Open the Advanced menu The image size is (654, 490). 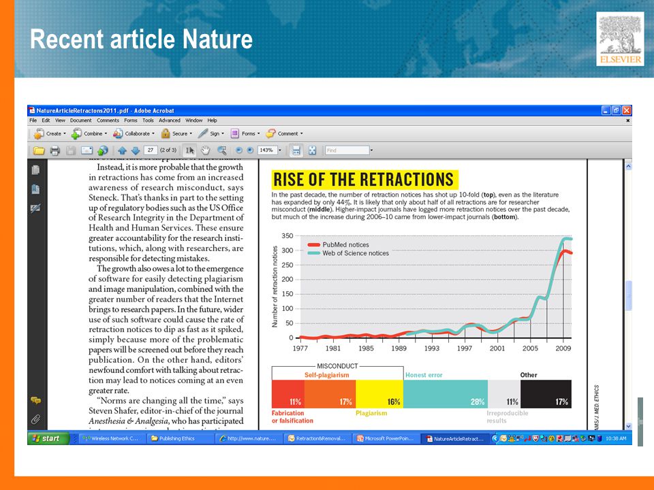pos(170,120)
